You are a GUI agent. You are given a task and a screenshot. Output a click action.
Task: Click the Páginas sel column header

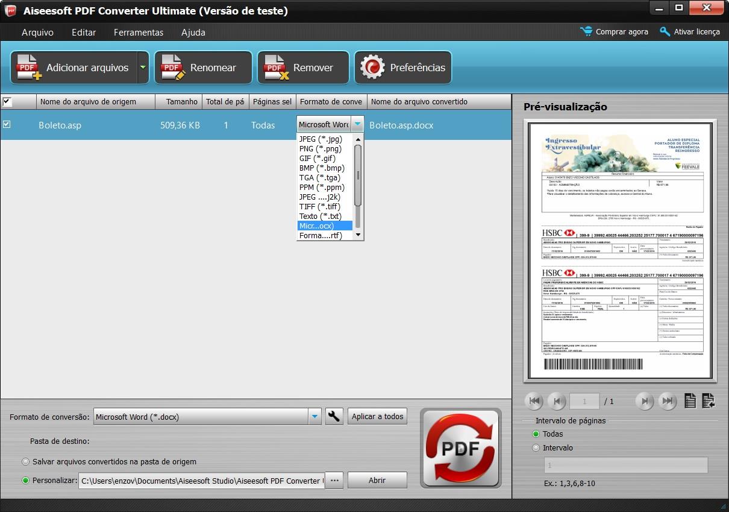[x=272, y=101]
